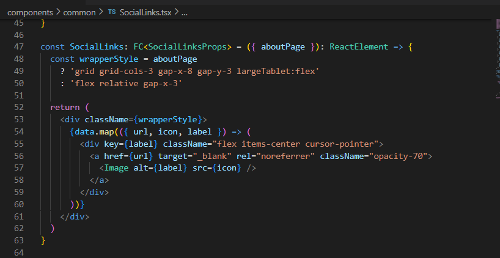This screenshot has height=258, width=500.
Task: Click 'data.map' call on line 54
Action: (94, 131)
